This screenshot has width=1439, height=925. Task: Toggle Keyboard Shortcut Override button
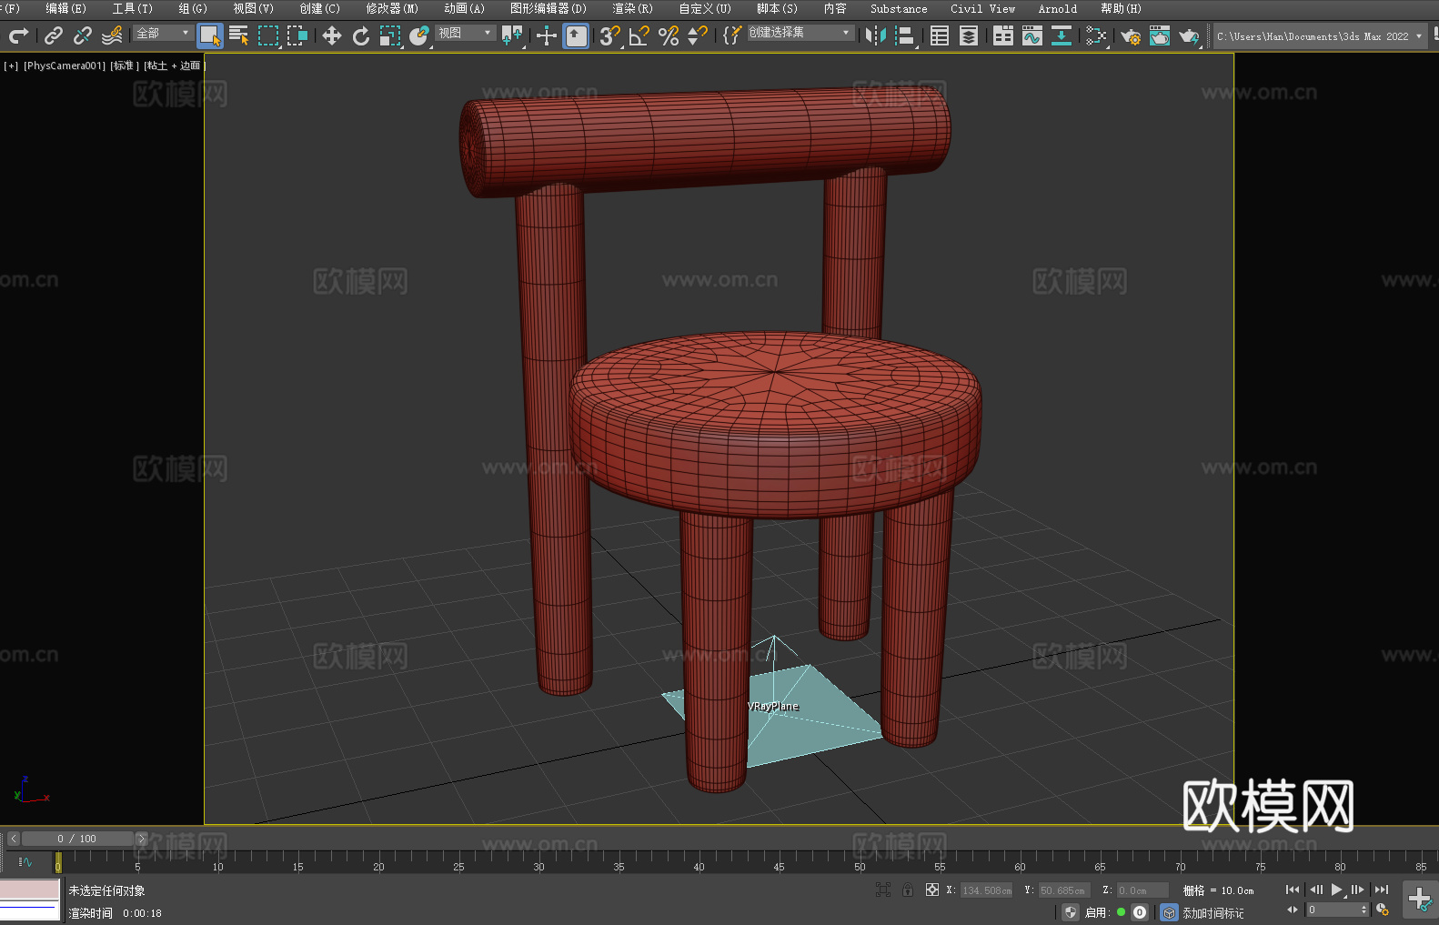[x=576, y=36]
